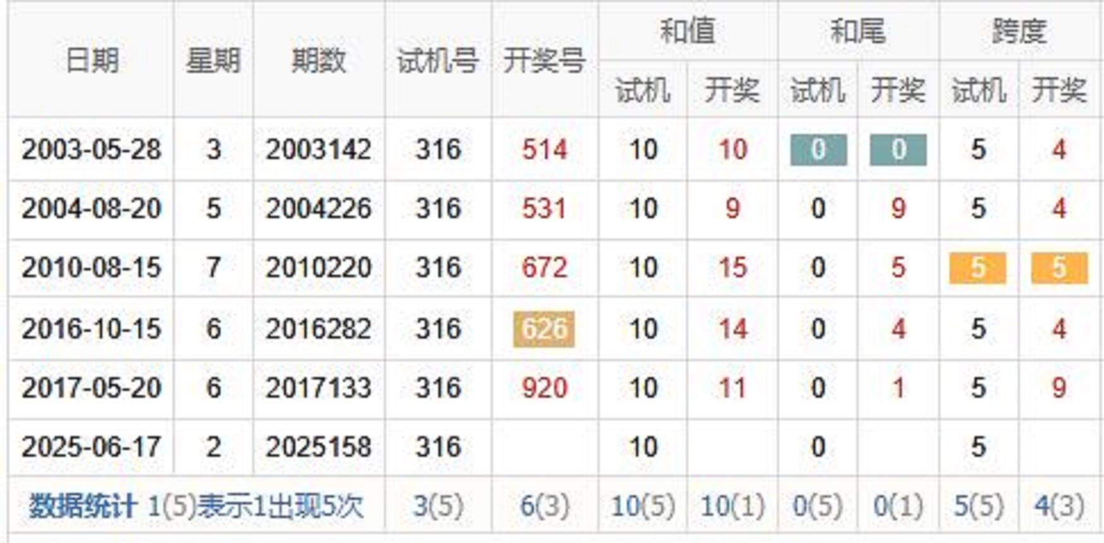Click the 日期 column header
1104x543 pixels.
[x=92, y=61]
